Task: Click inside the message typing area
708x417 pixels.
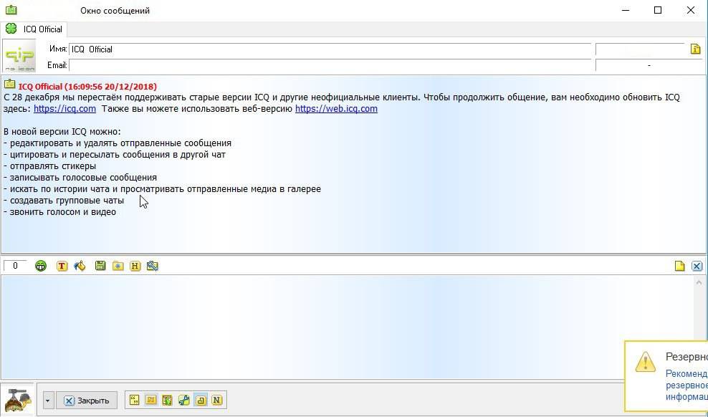Action: point(347,327)
